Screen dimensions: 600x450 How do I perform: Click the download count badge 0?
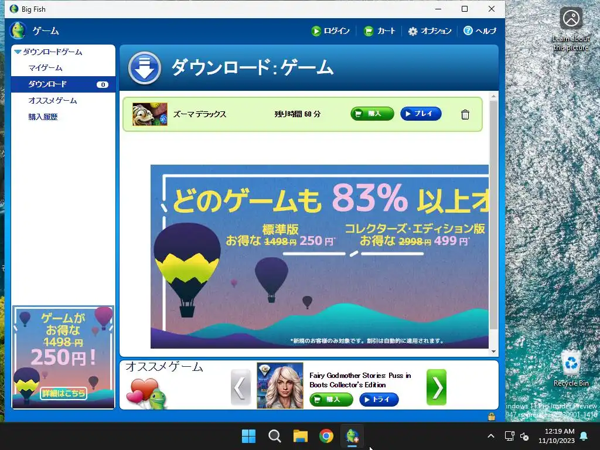coord(103,84)
